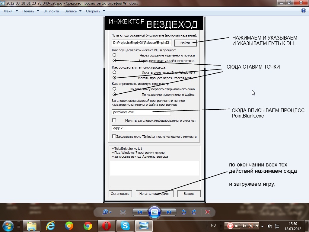Viewport: 309px width, 232px height.
Task: Open the Запись menu
Action: tap(71, 11)
